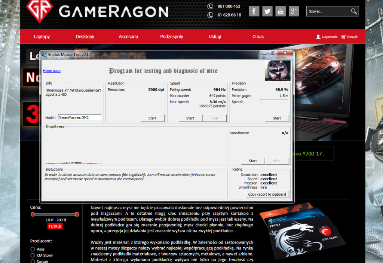This screenshot has height=263, width=383.
Task: Click the Logowanie link
Action: (x=330, y=37)
